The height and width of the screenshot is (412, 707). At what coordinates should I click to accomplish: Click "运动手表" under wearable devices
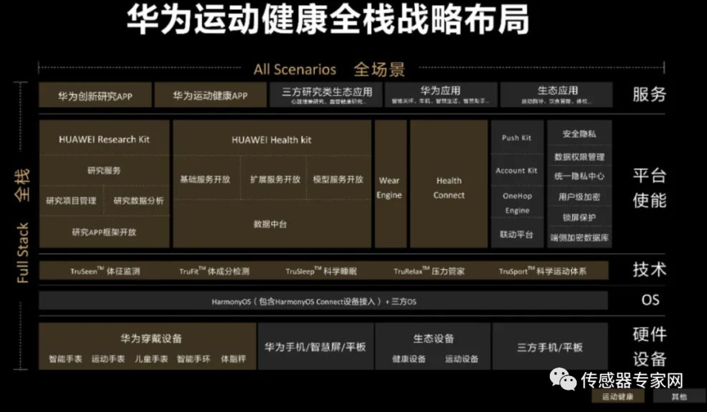click(x=108, y=359)
